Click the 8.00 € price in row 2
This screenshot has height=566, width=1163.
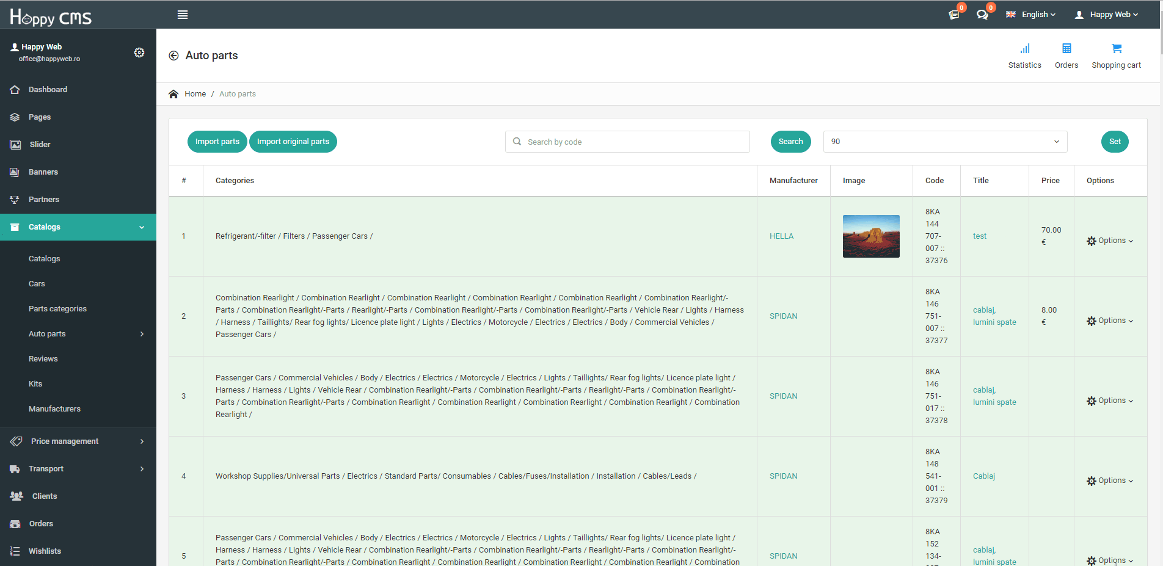(x=1049, y=316)
